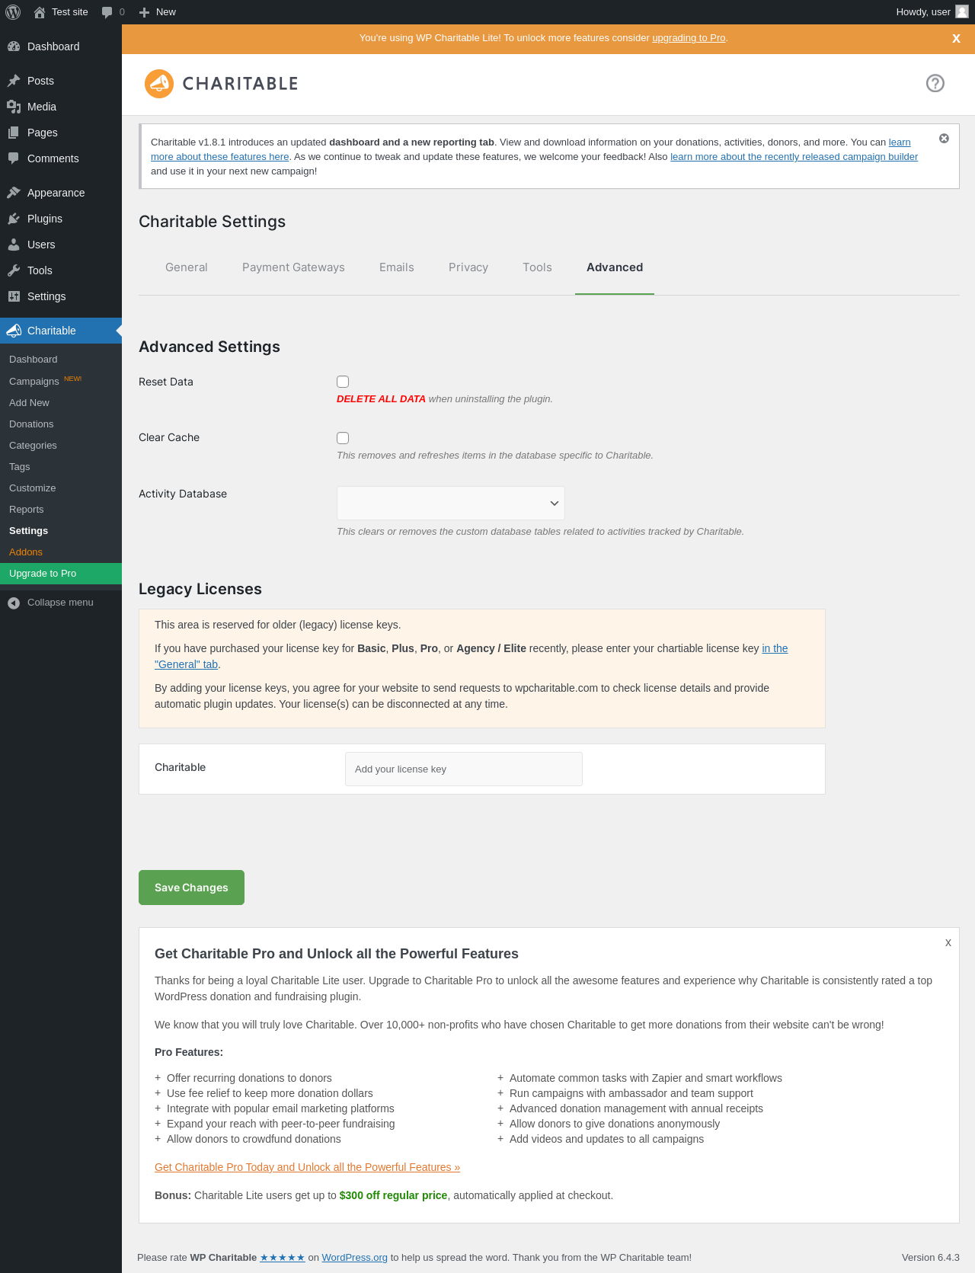Click the Appearance brush icon

[x=14, y=193]
